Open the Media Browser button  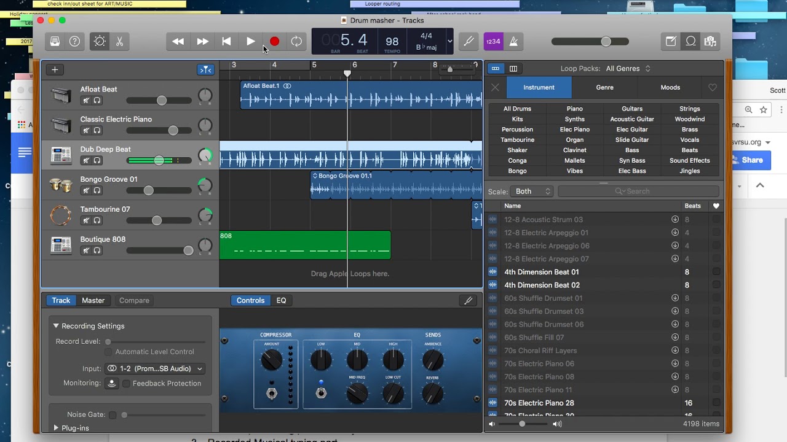point(710,41)
